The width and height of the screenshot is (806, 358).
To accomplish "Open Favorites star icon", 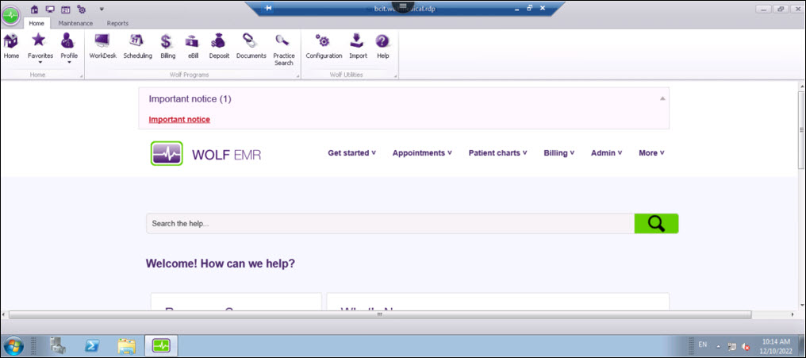I will pos(40,48).
